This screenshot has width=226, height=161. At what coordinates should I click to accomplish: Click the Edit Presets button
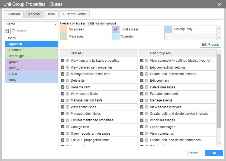point(211,45)
